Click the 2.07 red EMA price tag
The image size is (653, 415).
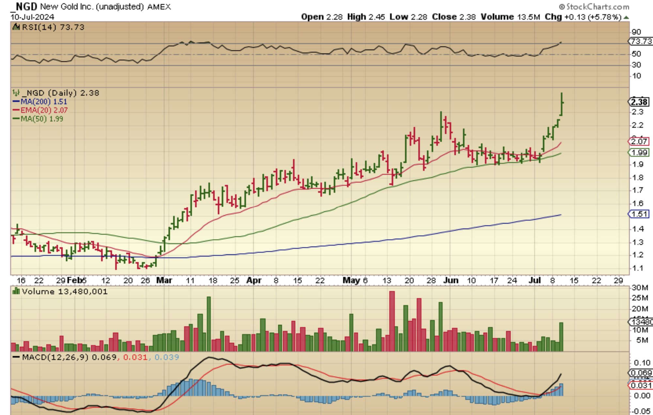click(639, 142)
